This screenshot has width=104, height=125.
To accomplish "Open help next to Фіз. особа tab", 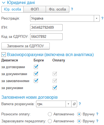I will (x=72, y=9).
